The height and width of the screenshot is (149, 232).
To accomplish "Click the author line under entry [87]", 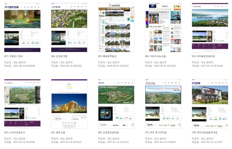I will tap(15, 62).
